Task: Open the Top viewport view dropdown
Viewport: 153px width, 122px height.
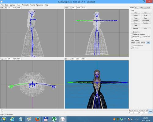Action: pyautogui.click(x=6, y=59)
